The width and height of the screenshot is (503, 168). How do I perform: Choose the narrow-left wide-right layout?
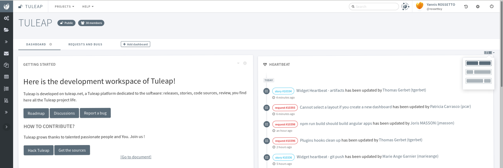[x=479, y=72]
